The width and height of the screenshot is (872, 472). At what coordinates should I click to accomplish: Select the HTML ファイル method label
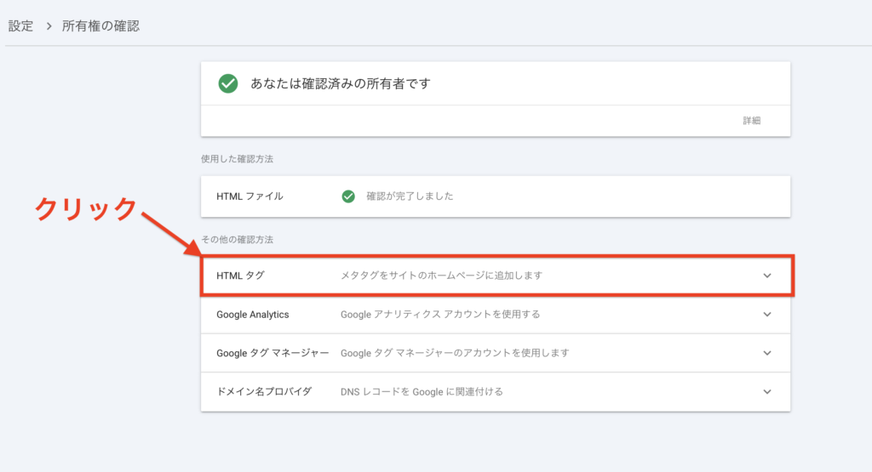coord(250,196)
